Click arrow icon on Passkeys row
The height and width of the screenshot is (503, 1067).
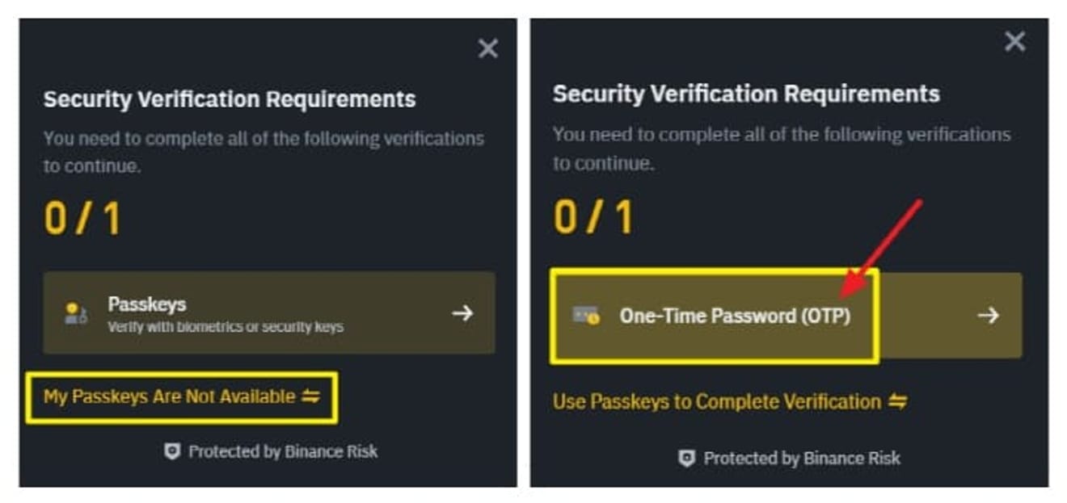point(462,313)
